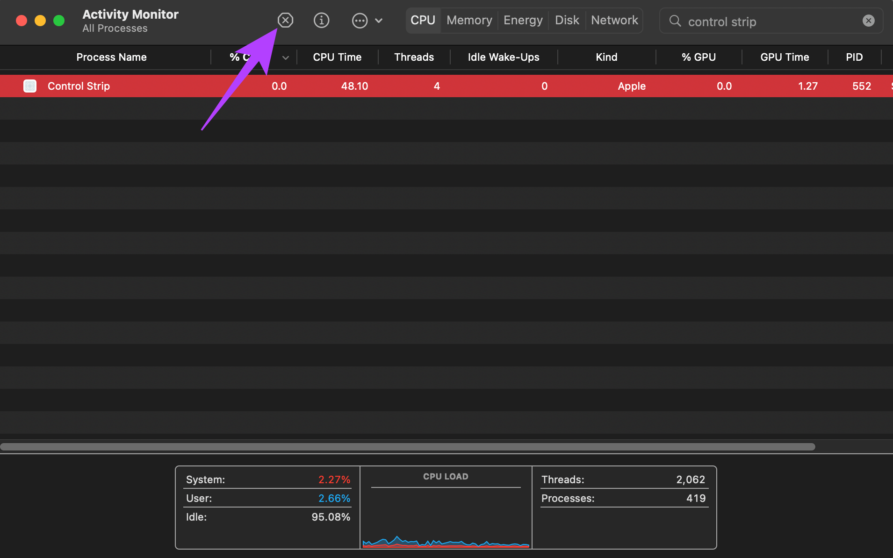
Task: Open the Disk tab
Action: [567, 21]
